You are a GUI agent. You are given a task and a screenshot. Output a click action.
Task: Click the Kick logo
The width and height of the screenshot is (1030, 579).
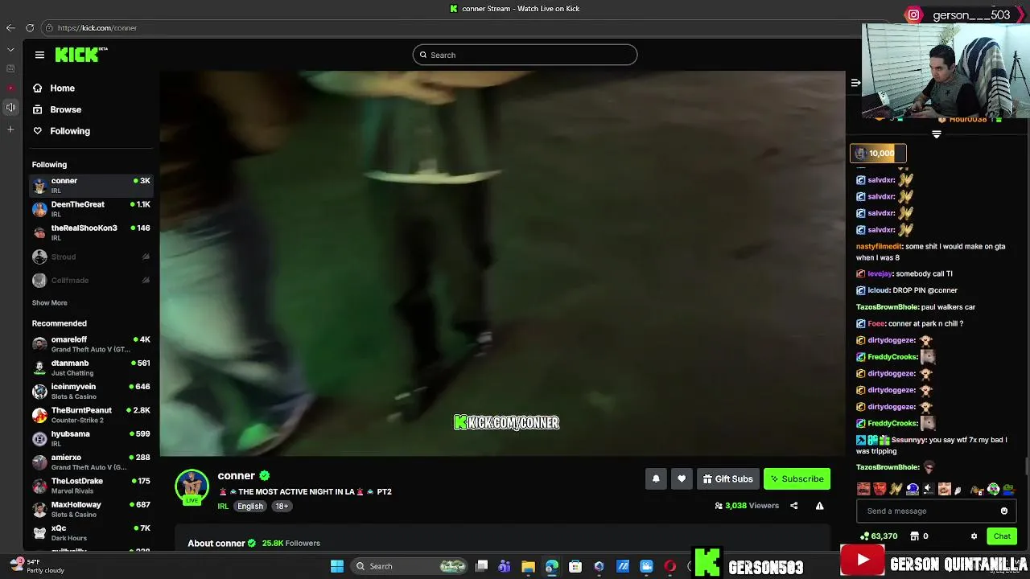coord(81,55)
